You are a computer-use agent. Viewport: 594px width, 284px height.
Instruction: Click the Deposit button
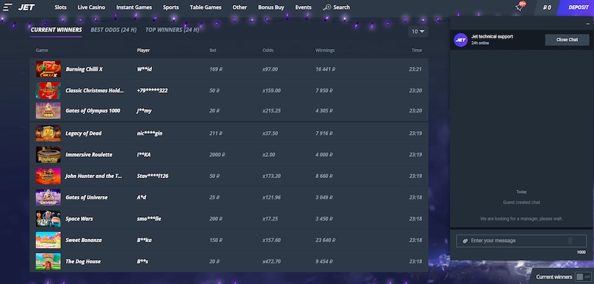(x=576, y=7)
